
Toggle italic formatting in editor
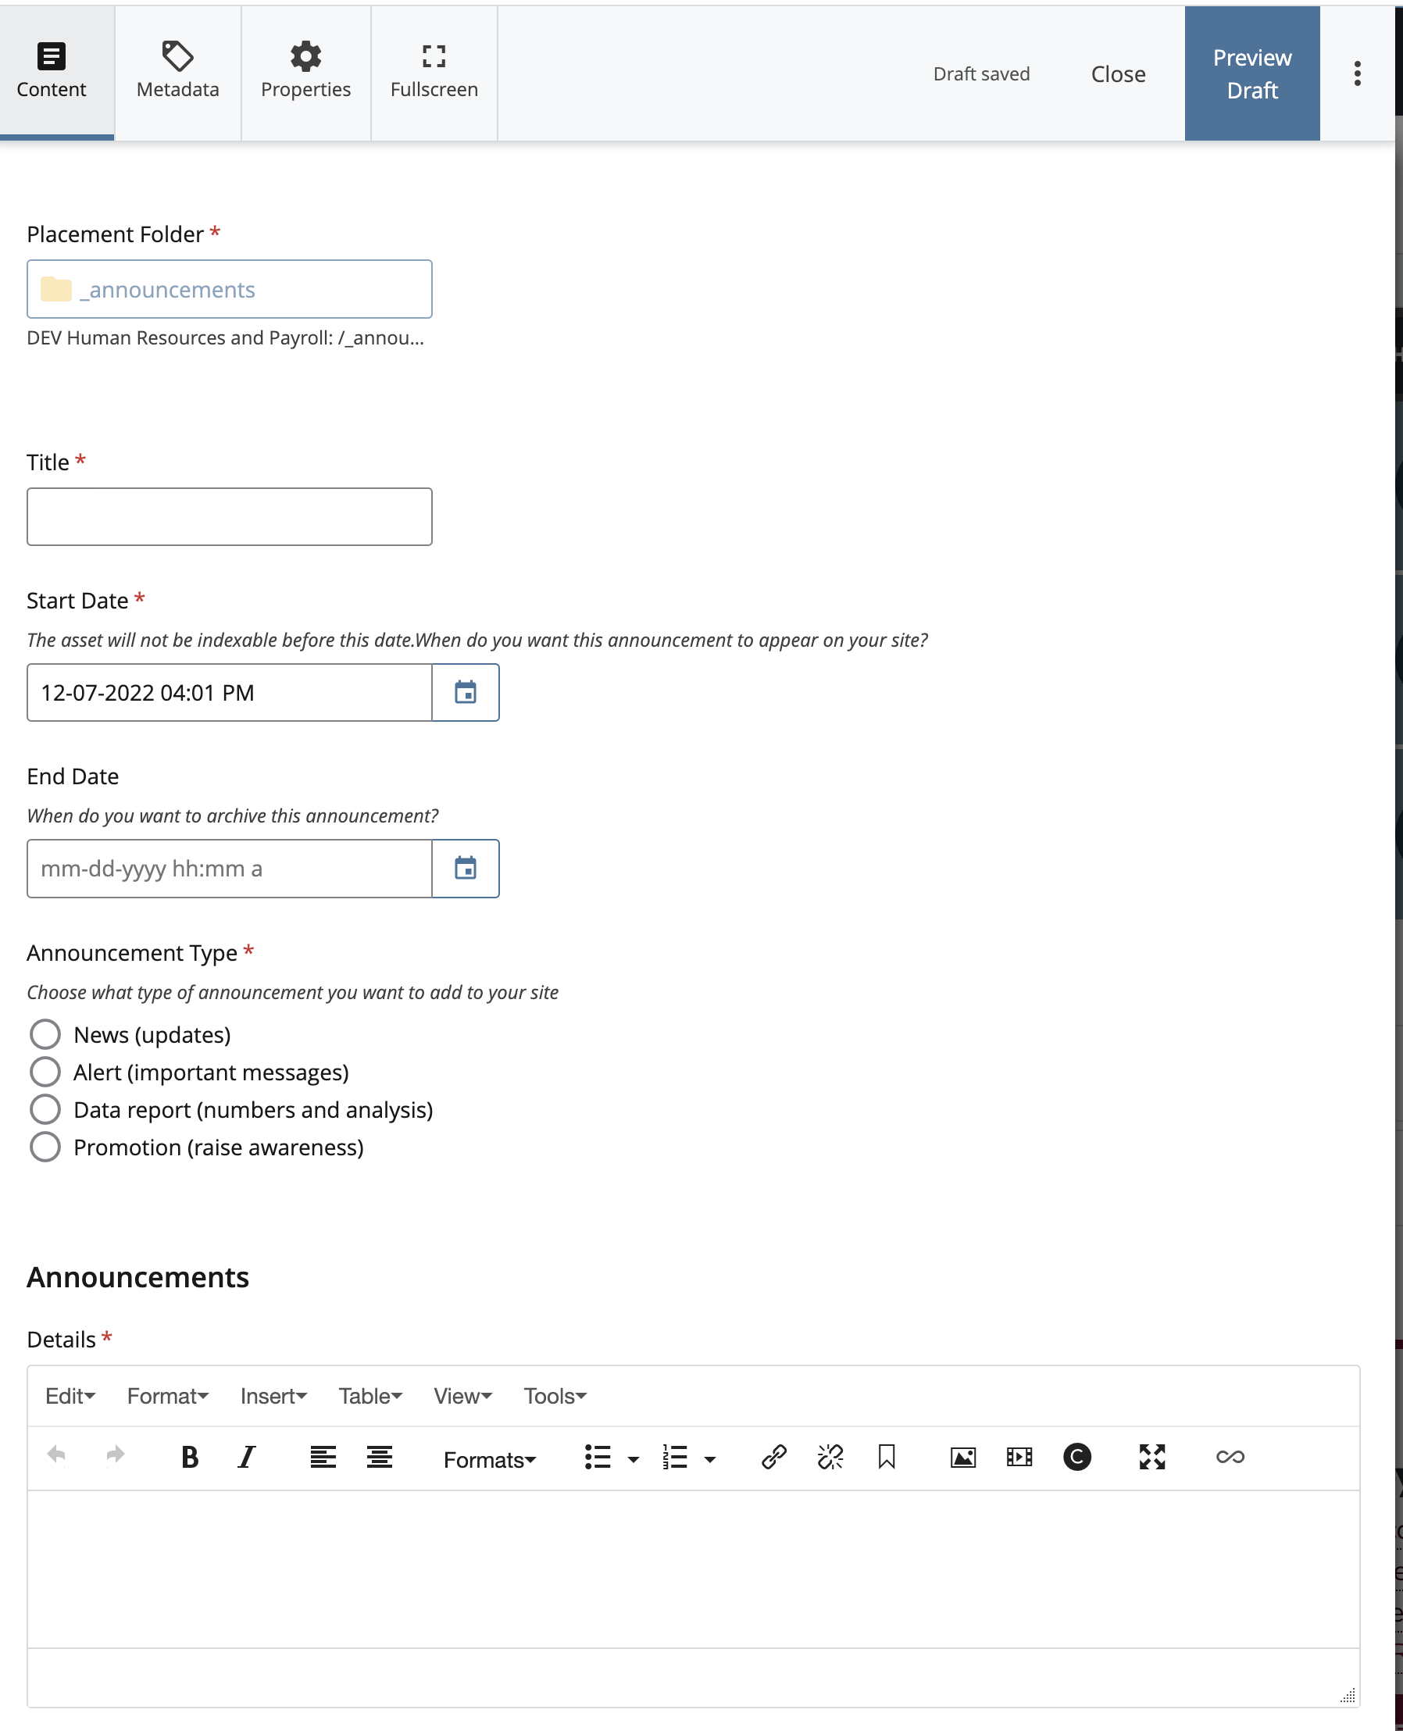pos(247,1457)
